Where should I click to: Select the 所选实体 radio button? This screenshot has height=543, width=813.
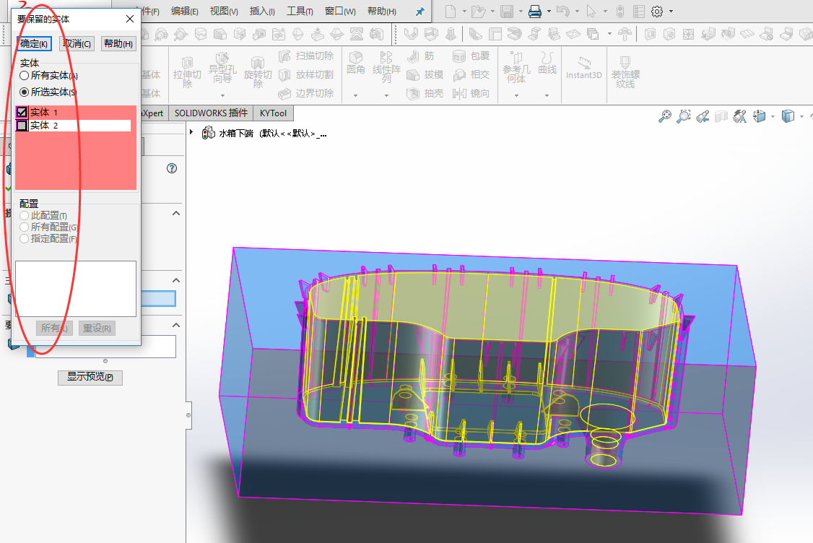[25, 92]
